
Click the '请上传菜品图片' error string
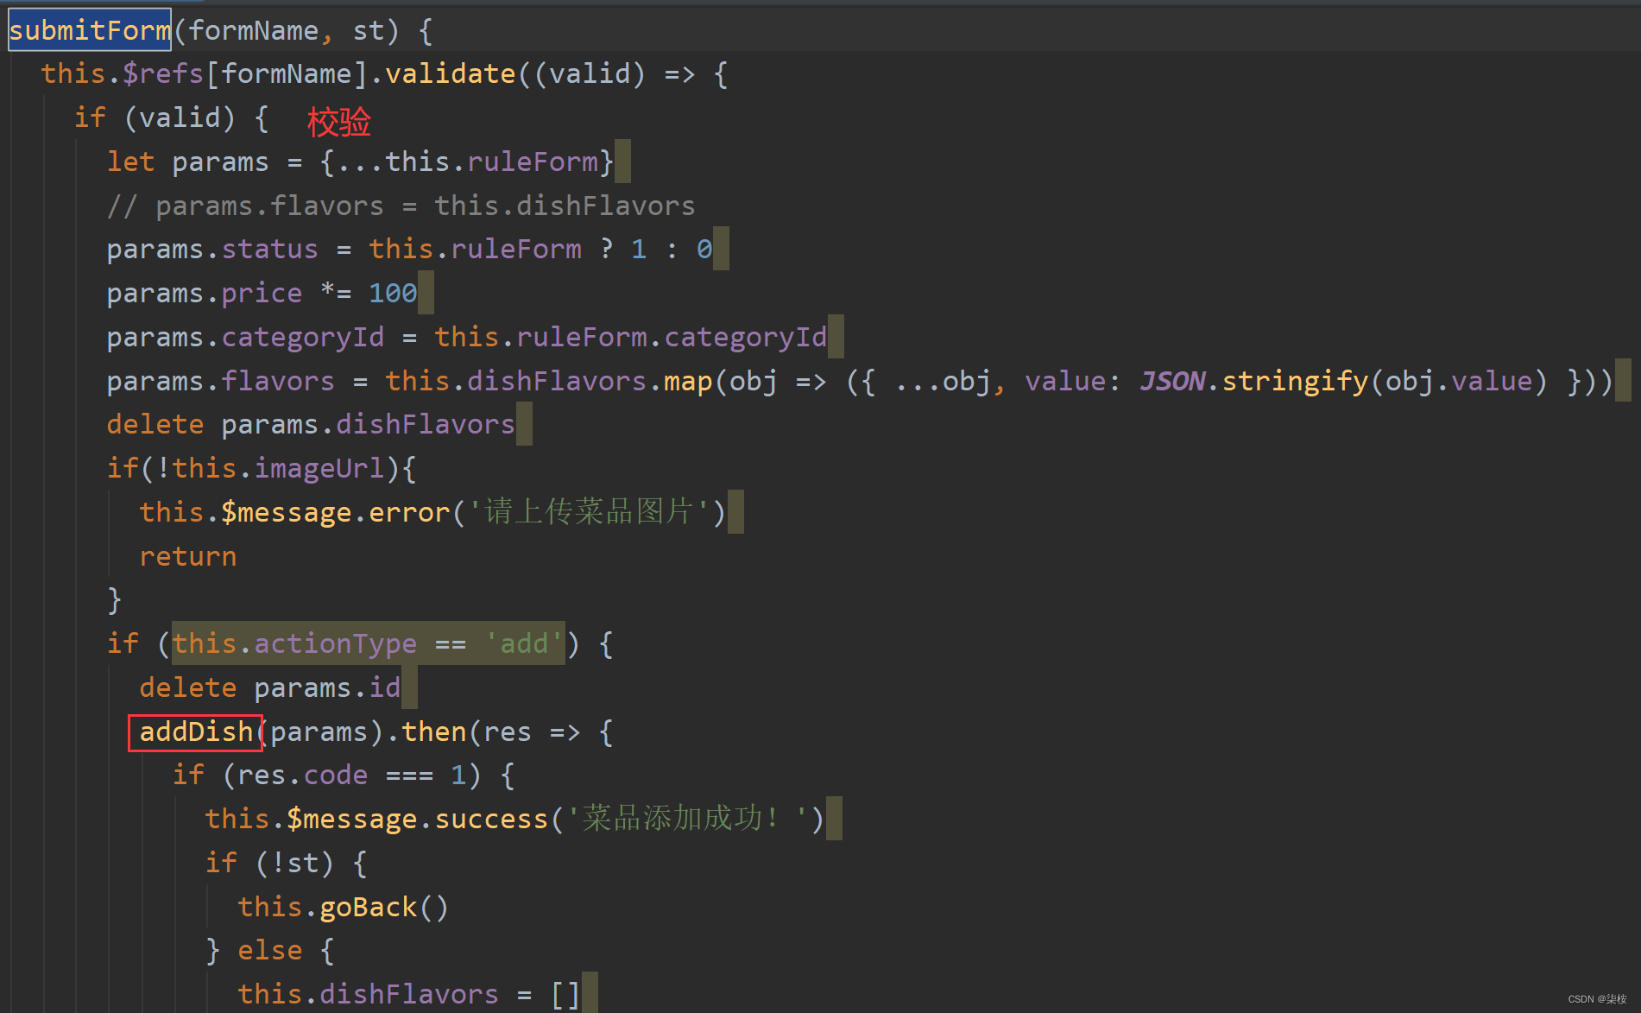(589, 512)
